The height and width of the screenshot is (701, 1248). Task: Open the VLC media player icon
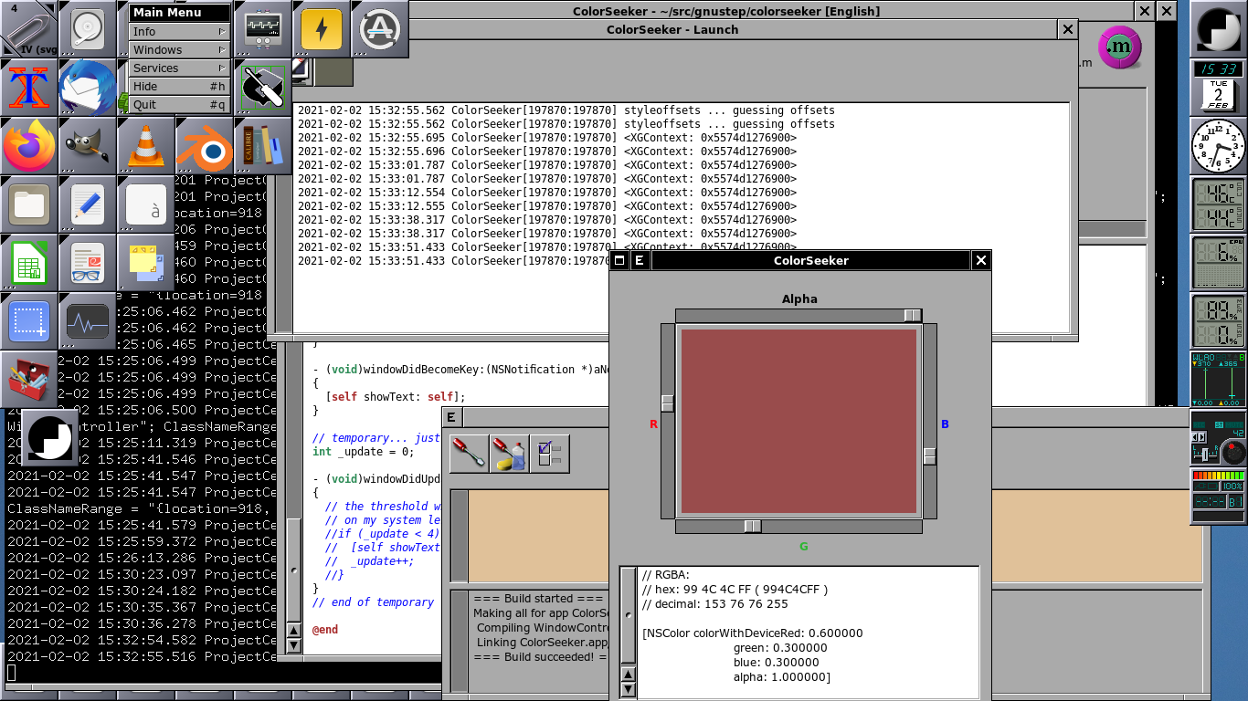146,146
